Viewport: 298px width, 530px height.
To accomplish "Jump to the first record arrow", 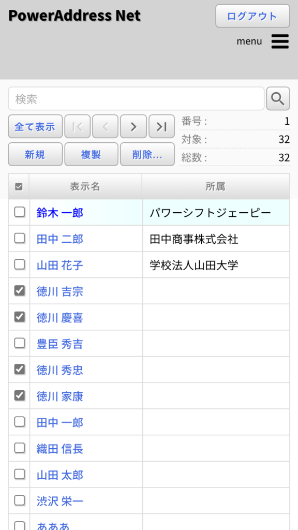I will 78,126.
